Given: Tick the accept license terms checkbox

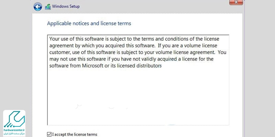Looking at the screenshot, I should coord(49,134).
